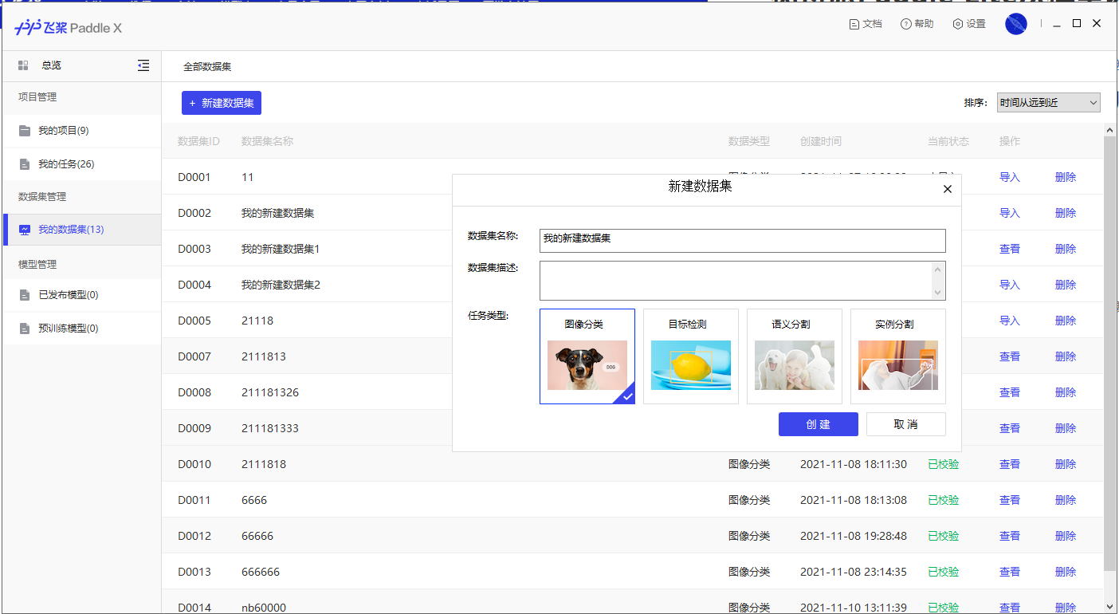Click the user avatar icon
This screenshot has width=1119, height=614.
point(1015,24)
